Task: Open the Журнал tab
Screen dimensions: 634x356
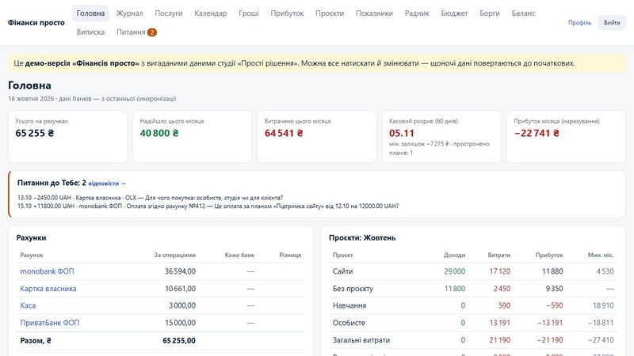Action: click(x=130, y=13)
